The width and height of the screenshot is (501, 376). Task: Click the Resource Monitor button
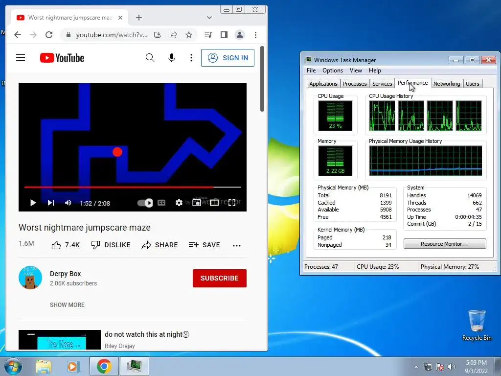coord(444,244)
